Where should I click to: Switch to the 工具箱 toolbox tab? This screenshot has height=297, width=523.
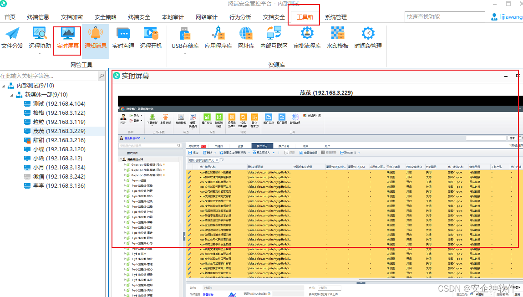pyautogui.click(x=305, y=17)
